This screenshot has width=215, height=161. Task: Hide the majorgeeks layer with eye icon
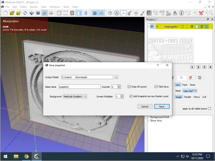click(x=152, y=26)
